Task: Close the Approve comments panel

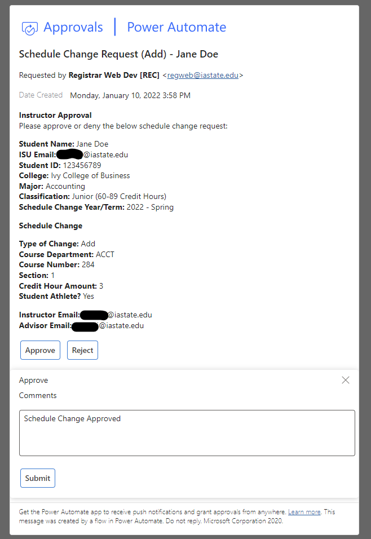Action: click(346, 380)
